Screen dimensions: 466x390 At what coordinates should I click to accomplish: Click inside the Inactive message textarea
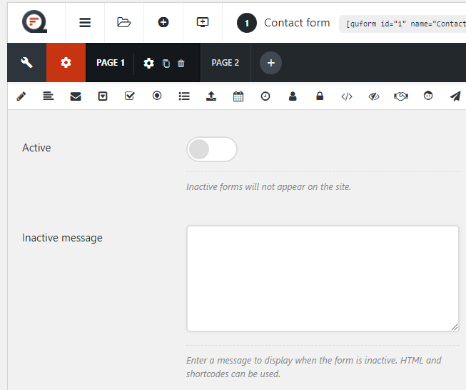pyautogui.click(x=323, y=279)
